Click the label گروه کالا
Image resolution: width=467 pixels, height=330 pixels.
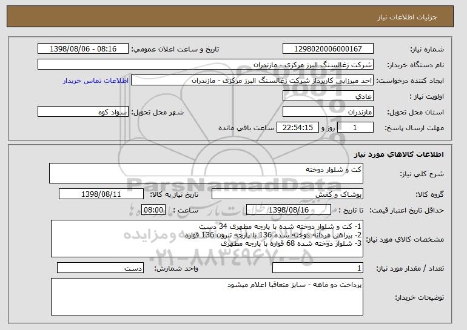click(x=429, y=194)
